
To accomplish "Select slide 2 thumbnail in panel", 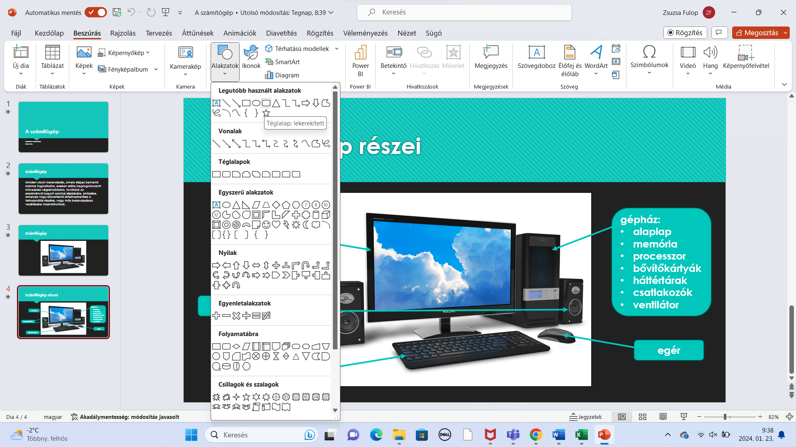I will pyautogui.click(x=63, y=189).
